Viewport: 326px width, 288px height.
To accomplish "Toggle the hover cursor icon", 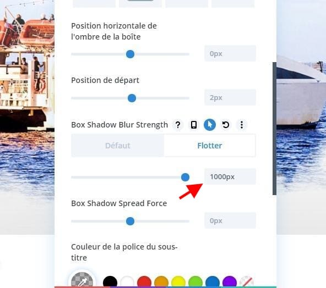I will click(210, 125).
